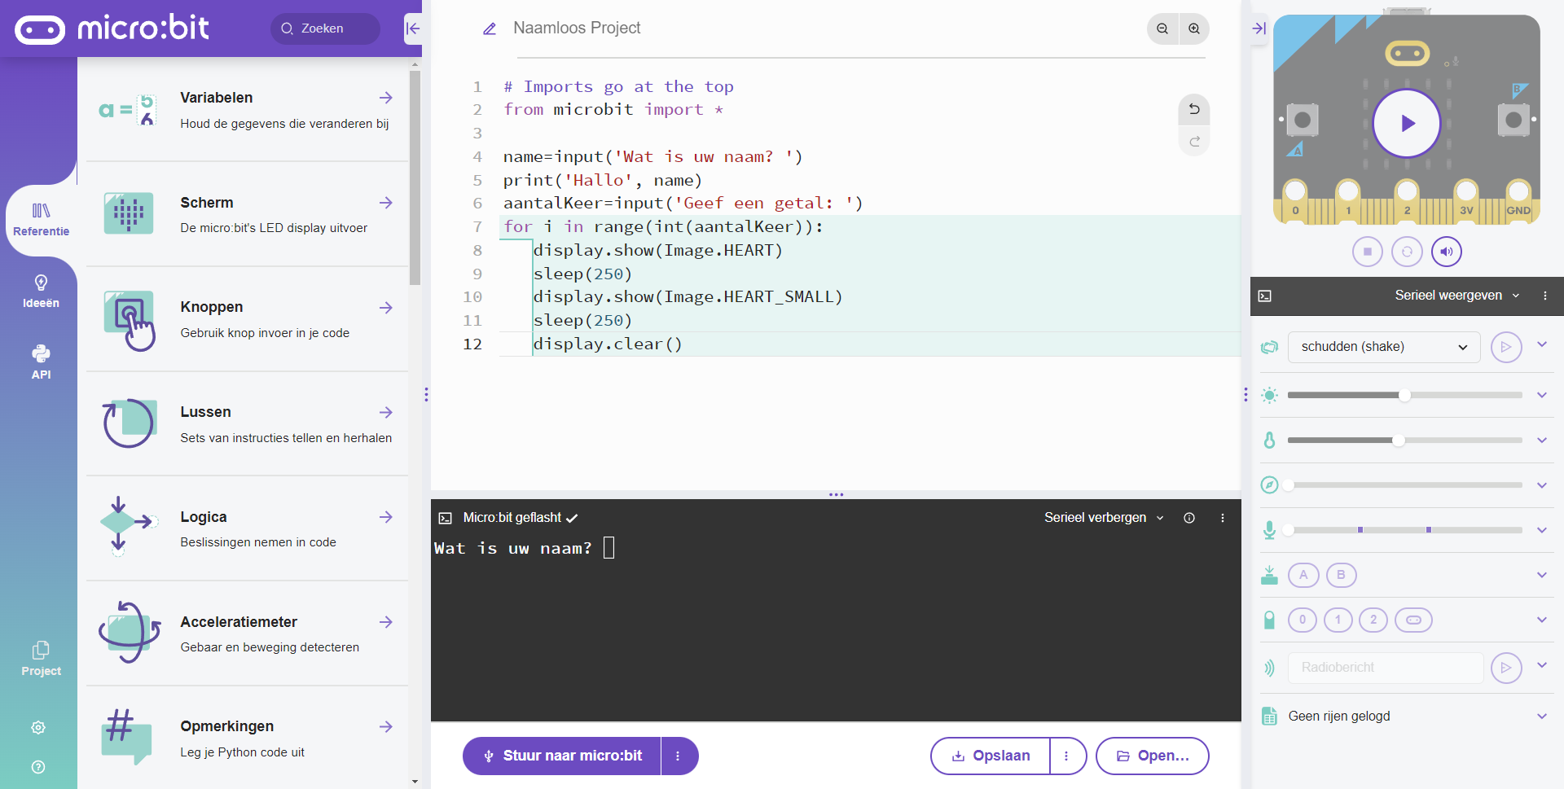Zoom out the code editor

[1162, 28]
